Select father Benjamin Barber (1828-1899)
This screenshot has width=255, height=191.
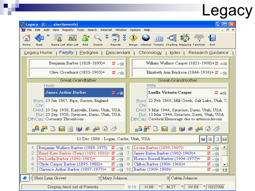(x=77, y=63)
